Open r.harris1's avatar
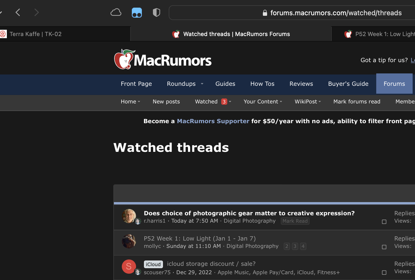Viewport: 415px width, 280px height. coord(129,216)
